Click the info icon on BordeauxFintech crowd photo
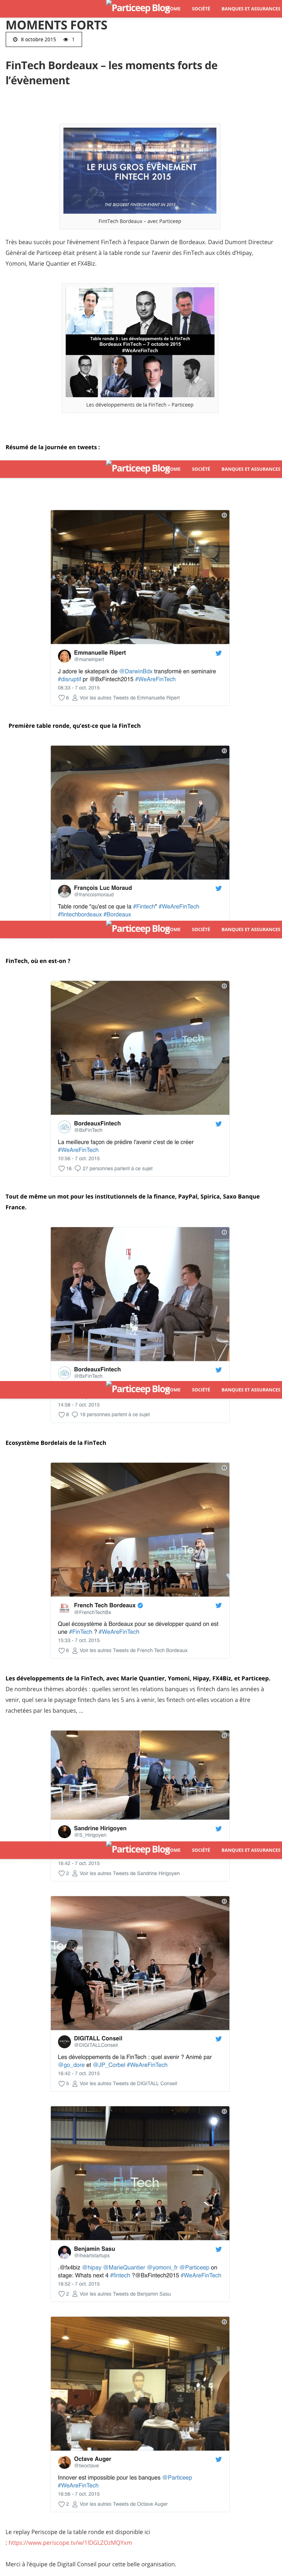Viewport: 282px width, 2576px height. [x=224, y=986]
